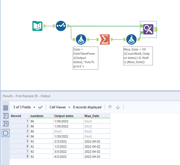This screenshot has width=180, height=165.
Task: Click the Find Replace R input anchor
Action: pyautogui.click(x=142, y=33)
